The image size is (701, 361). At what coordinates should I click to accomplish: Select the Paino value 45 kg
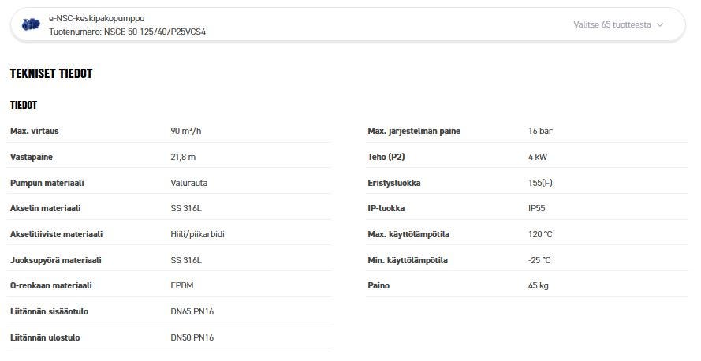539,285
